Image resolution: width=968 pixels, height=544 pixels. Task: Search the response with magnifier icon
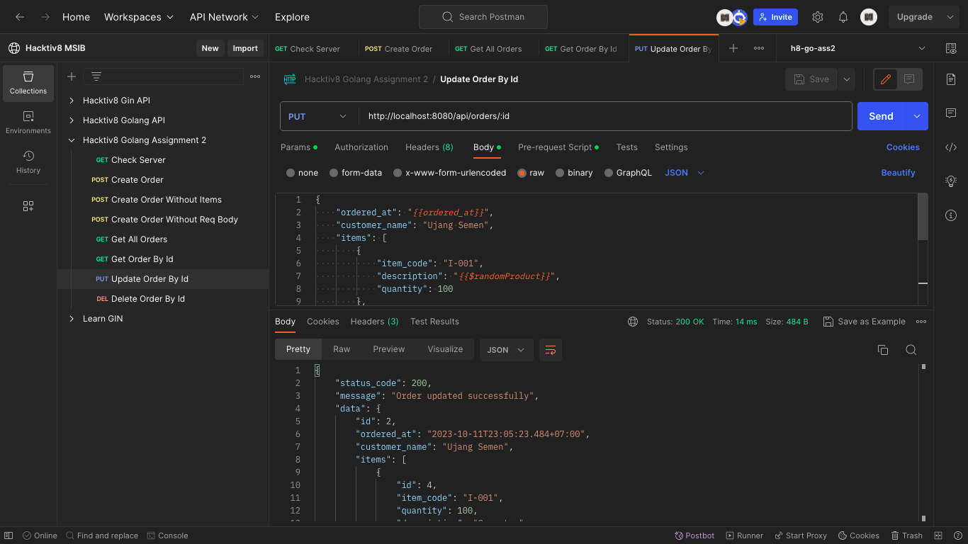(911, 350)
